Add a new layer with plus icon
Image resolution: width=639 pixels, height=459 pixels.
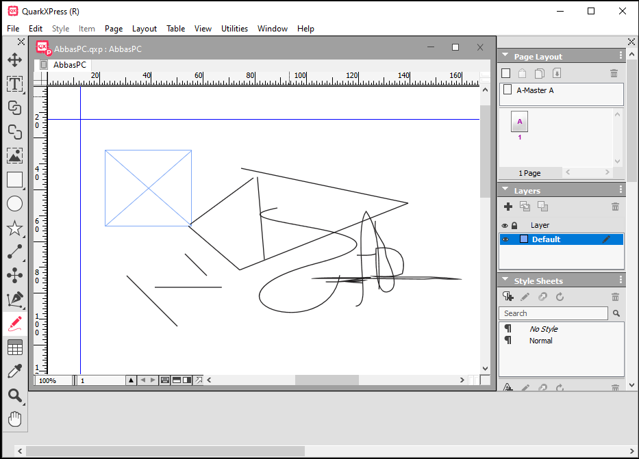point(508,207)
